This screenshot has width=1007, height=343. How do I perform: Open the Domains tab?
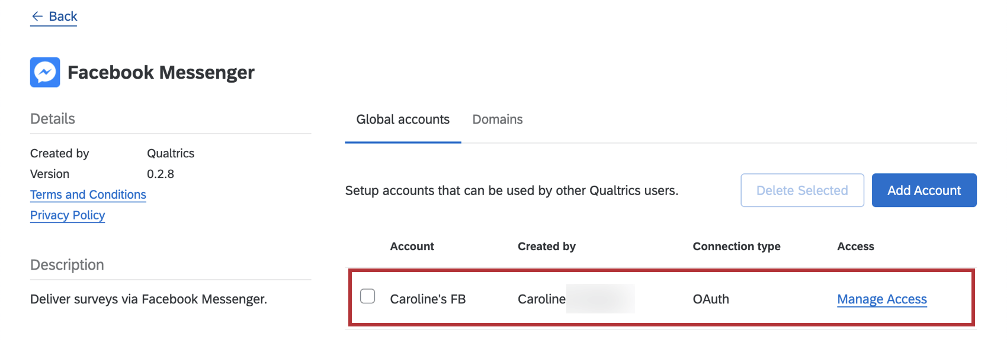[x=498, y=119]
